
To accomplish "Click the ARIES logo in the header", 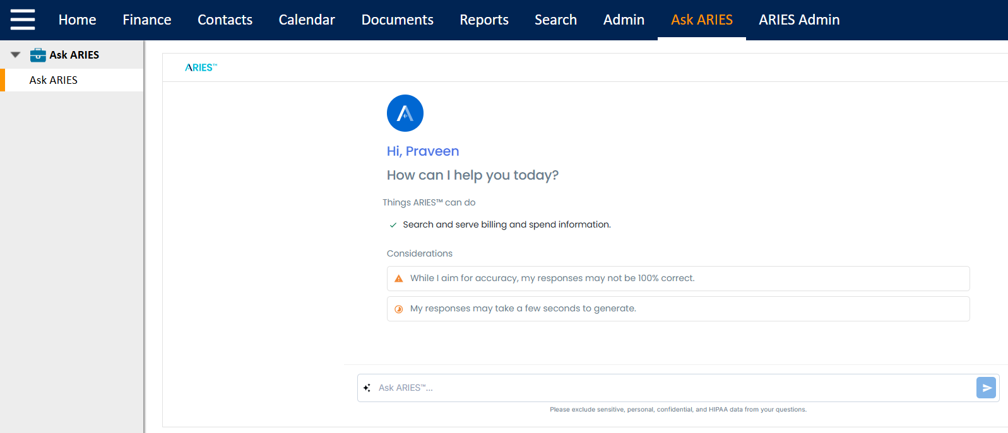I will click(201, 67).
